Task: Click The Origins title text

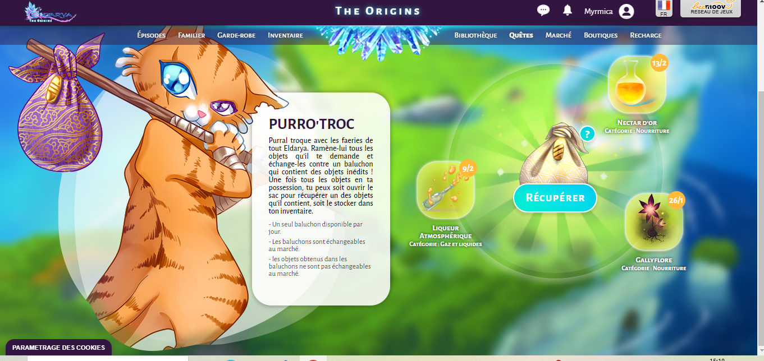Action: tap(378, 11)
